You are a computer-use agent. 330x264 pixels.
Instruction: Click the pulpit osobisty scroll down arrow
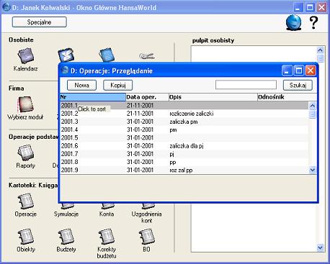click(320, 247)
